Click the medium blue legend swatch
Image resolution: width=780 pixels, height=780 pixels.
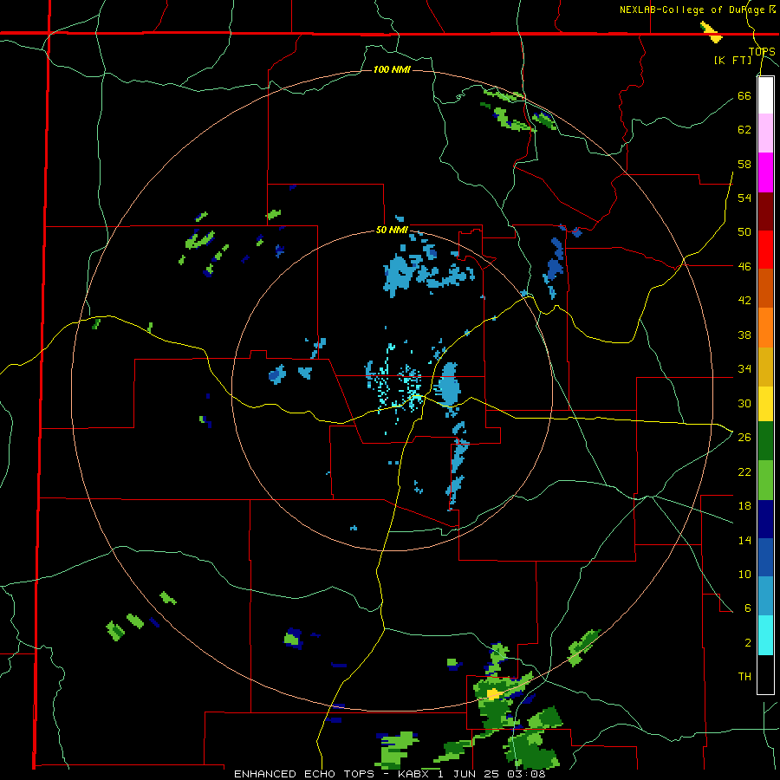765,557
